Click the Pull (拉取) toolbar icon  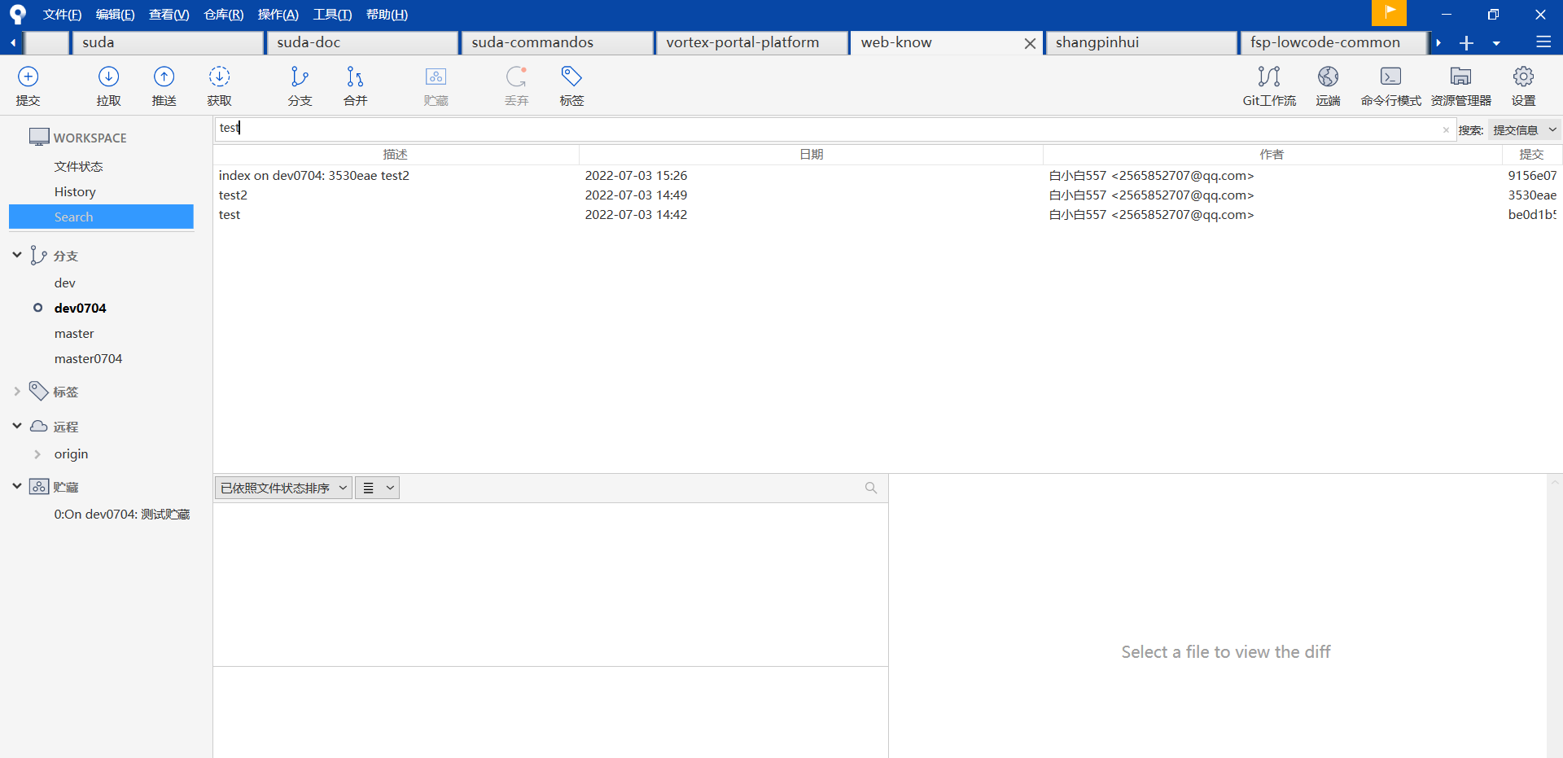tap(108, 85)
